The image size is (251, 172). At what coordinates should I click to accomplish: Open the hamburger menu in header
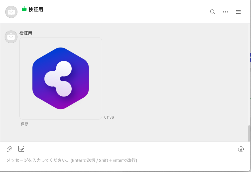click(238, 12)
